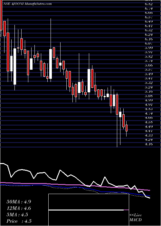The width and height of the screenshot is (161, 226).
Task: Click the 4.99 price axis label
Action: point(149,100)
